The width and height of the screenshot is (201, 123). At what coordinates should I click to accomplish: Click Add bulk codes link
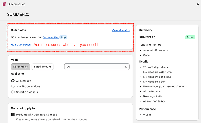pos(21,45)
